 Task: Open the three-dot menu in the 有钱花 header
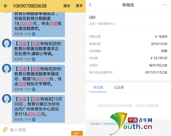165,5
